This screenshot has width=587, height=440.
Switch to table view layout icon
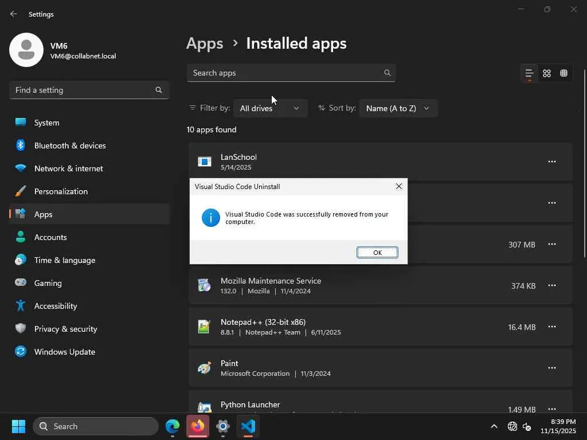[x=564, y=73]
